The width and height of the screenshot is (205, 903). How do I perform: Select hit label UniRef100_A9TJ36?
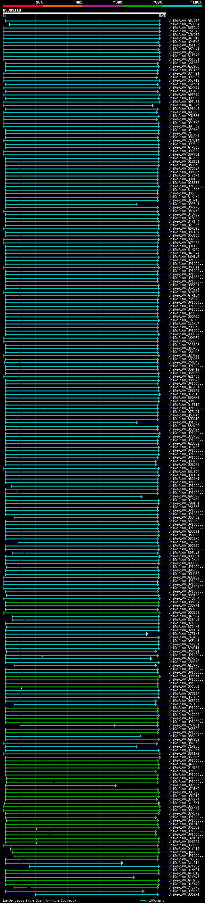point(184,102)
